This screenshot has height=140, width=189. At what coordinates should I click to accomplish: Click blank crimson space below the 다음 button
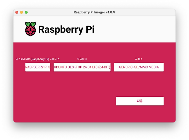click(x=140, y=114)
